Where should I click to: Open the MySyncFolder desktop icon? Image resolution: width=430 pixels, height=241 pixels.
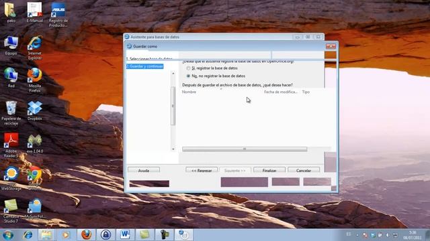[x=34, y=208]
